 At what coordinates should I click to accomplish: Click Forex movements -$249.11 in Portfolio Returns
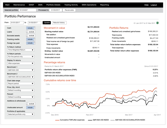154,41
